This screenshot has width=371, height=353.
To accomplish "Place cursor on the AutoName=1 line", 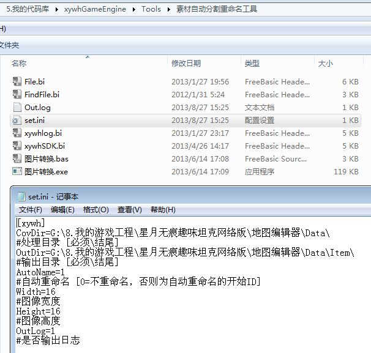I will (40, 272).
